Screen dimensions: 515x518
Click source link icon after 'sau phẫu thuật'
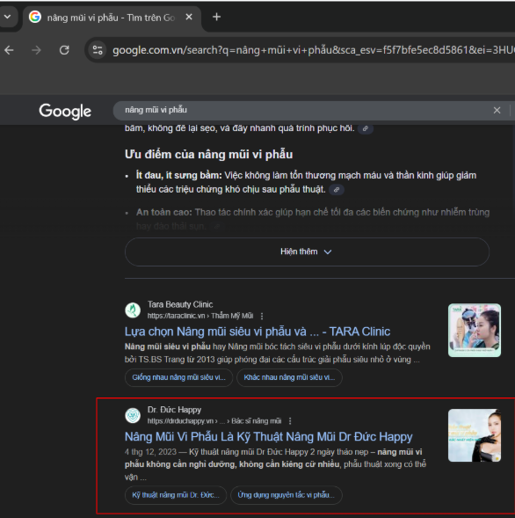click(x=337, y=190)
